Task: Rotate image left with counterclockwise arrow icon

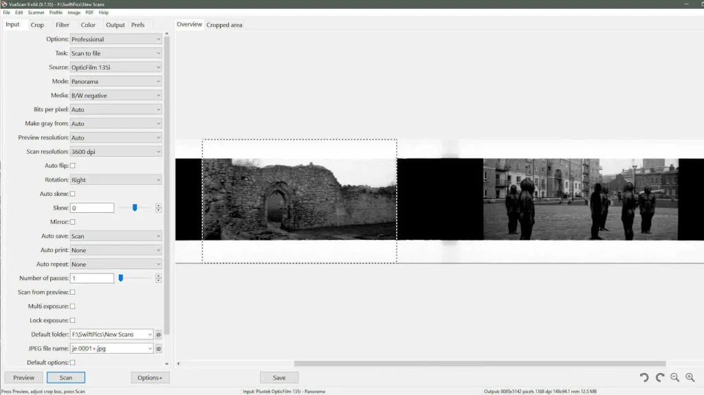Action: pos(644,378)
